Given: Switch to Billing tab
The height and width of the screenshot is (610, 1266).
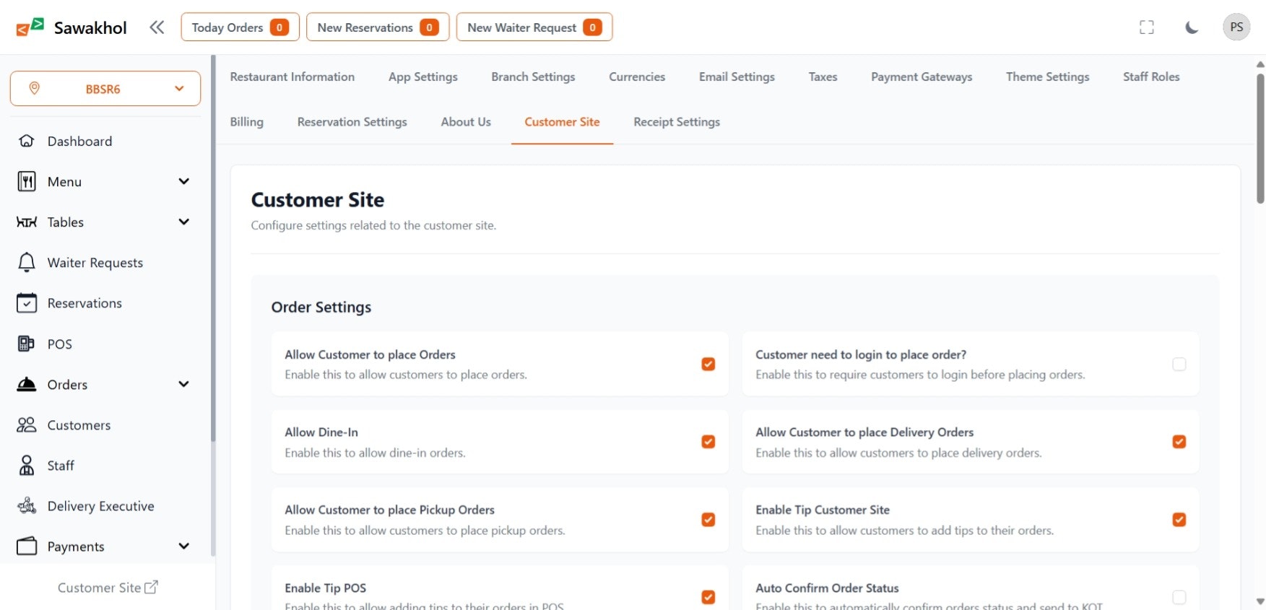Looking at the screenshot, I should [246, 122].
